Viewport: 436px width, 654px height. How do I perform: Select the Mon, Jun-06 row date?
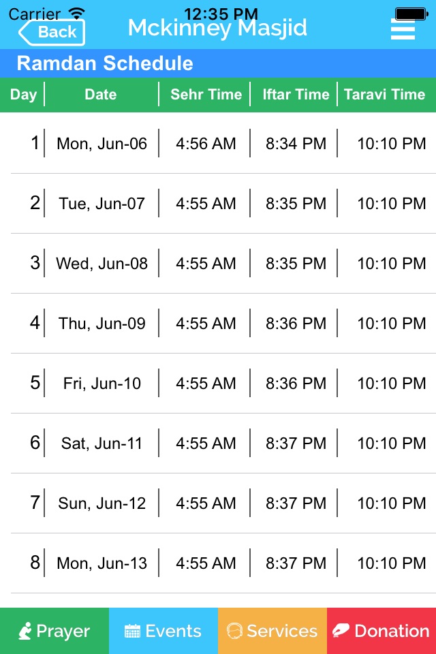[x=102, y=144]
